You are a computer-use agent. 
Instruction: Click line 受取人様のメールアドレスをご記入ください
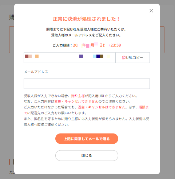click(x=86, y=35)
